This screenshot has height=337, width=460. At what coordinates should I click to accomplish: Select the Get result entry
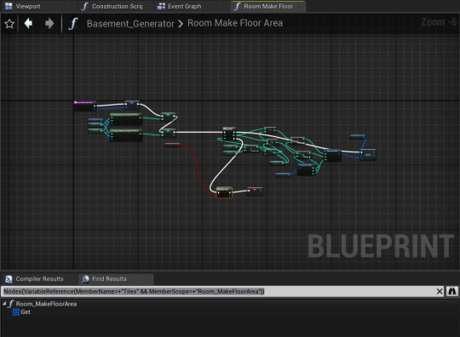26,312
